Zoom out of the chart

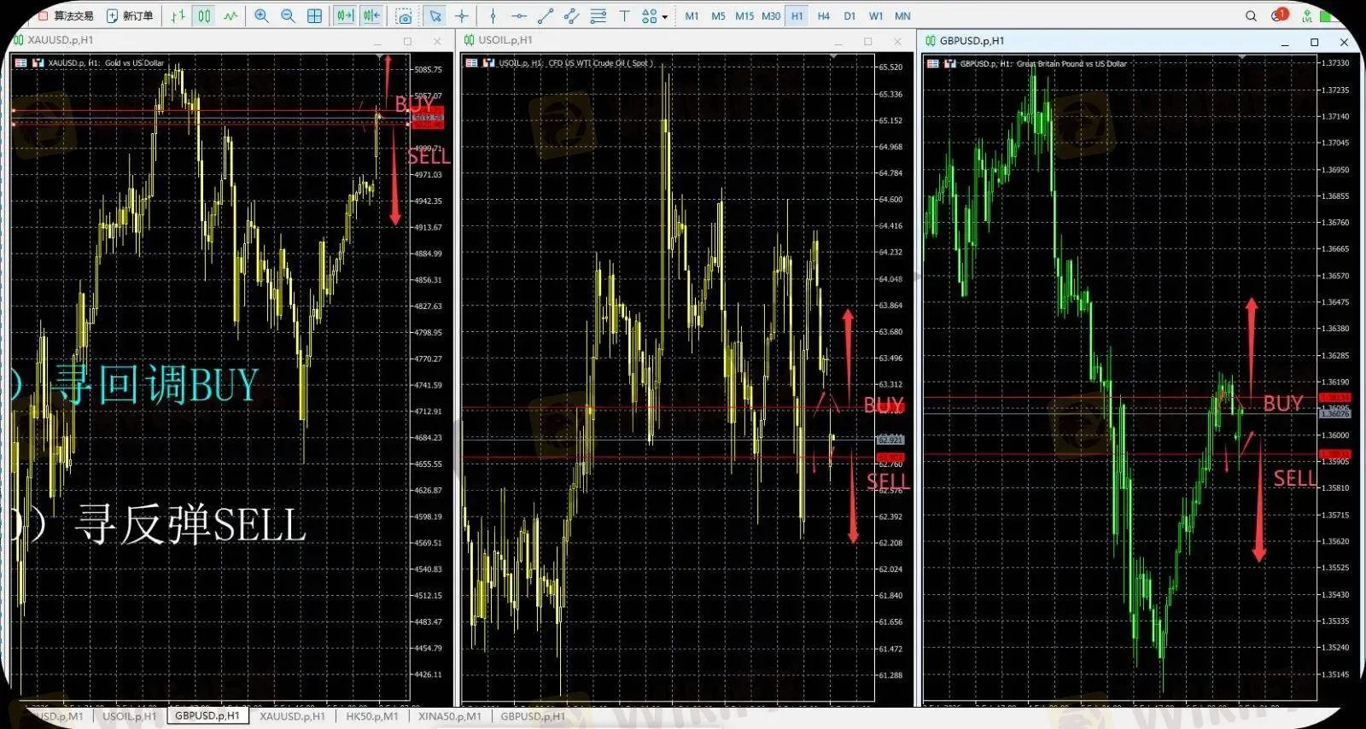point(288,16)
